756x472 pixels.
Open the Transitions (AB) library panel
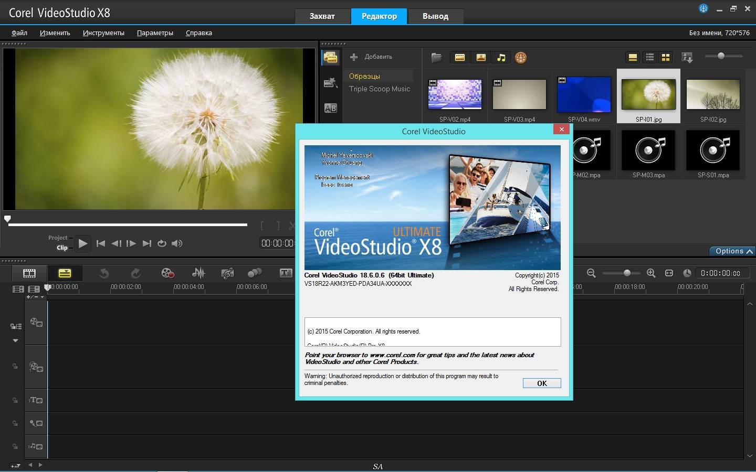[x=331, y=108]
